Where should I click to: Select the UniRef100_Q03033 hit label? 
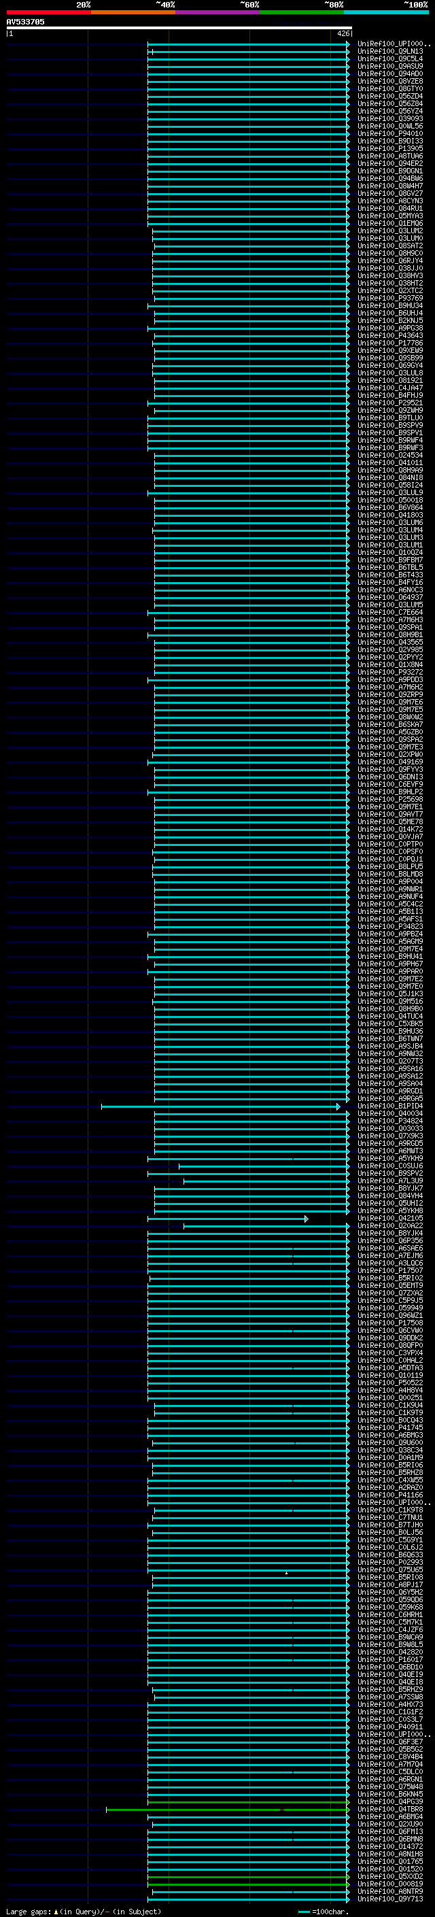(389, 1128)
